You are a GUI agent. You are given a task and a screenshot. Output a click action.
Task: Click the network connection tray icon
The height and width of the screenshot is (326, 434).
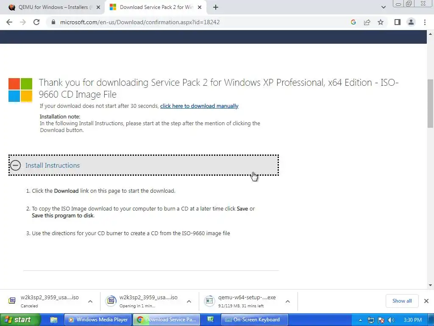pos(370,320)
